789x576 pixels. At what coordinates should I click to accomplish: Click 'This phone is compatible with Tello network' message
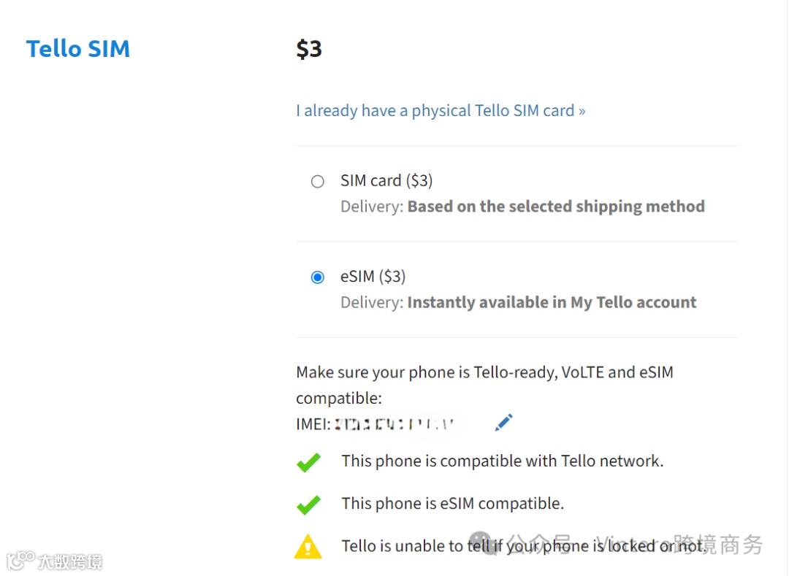click(x=502, y=461)
